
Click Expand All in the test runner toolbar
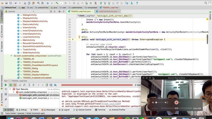pos(29,85)
